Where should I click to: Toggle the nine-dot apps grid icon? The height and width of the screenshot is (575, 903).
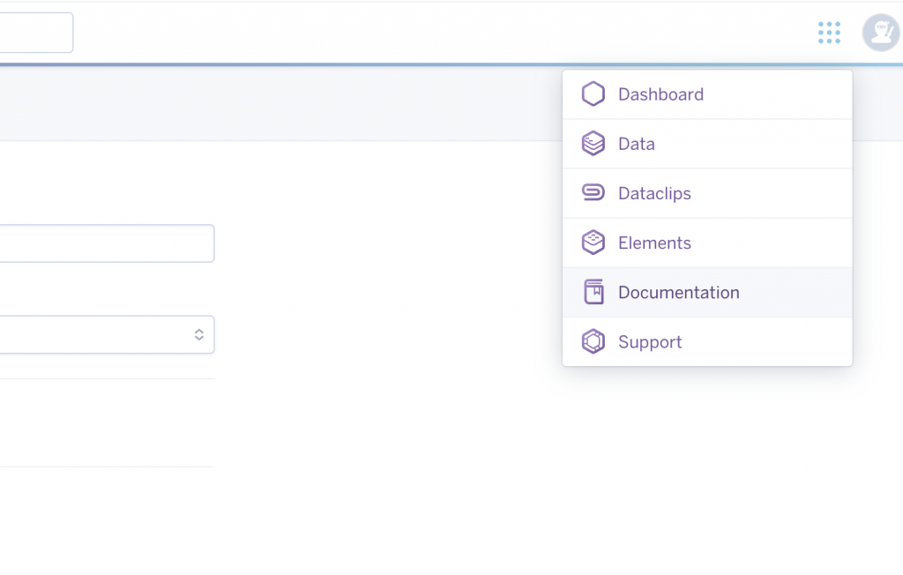click(x=829, y=33)
